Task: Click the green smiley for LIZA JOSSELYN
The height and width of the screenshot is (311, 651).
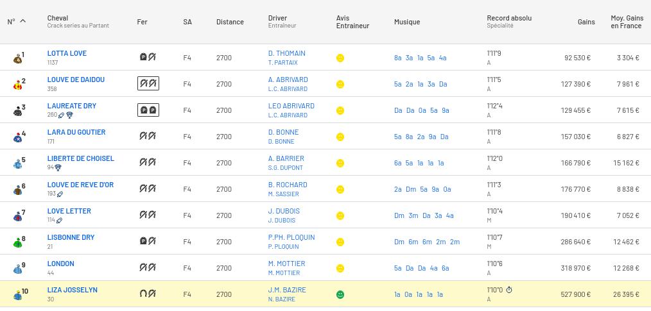Action: (340, 295)
